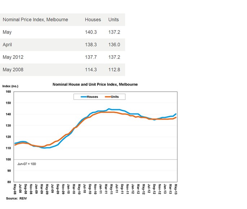
Task: Select the Units column header in table
Action: (x=113, y=19)
